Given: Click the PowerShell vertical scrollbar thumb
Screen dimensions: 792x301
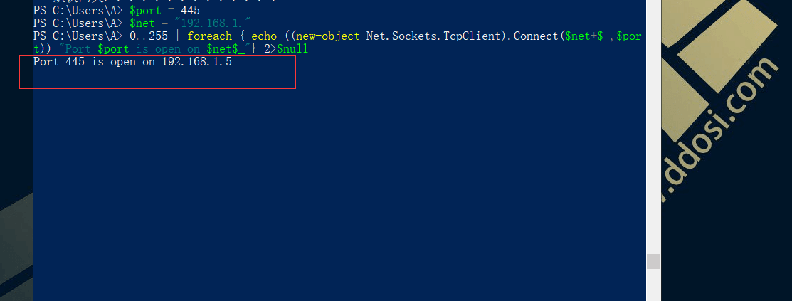Looking at the screenshot, I should point(654,261).
